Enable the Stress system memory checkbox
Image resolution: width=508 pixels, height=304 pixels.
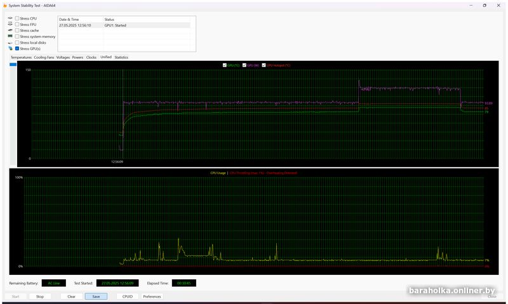[17, 37]
